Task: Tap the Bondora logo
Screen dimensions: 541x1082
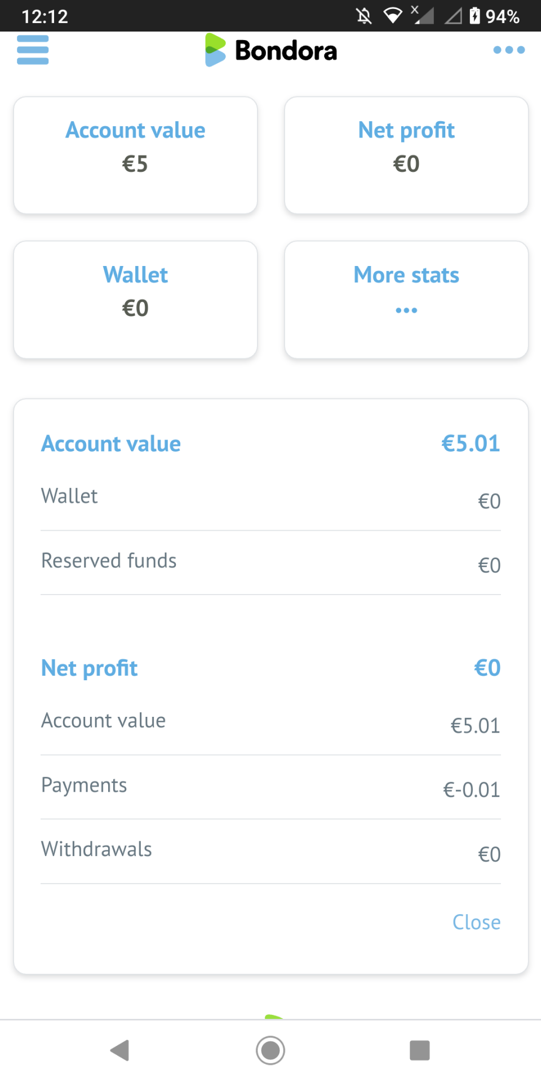Action: [270, 50]
